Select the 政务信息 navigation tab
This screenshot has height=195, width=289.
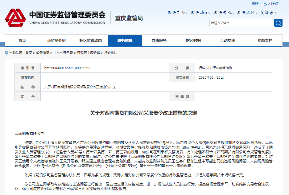point(125,40)
